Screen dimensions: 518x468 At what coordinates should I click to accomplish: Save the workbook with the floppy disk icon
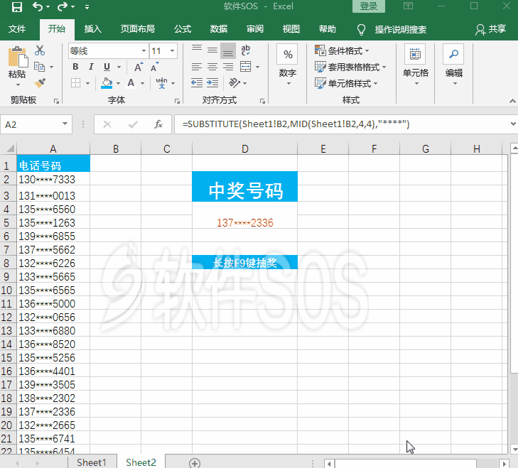pyautogui.click(x=16, y=6)
